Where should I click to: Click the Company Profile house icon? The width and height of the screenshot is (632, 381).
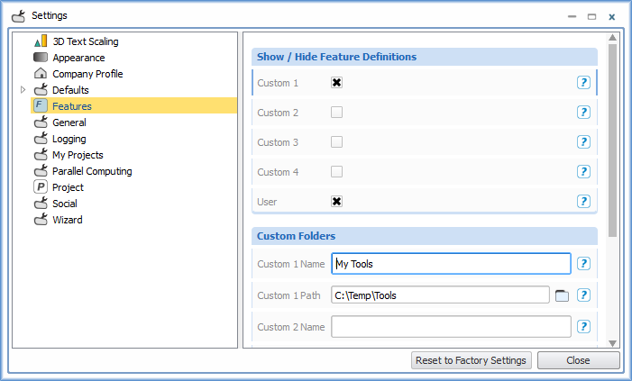pyautogui.click(x=41, y=73)
